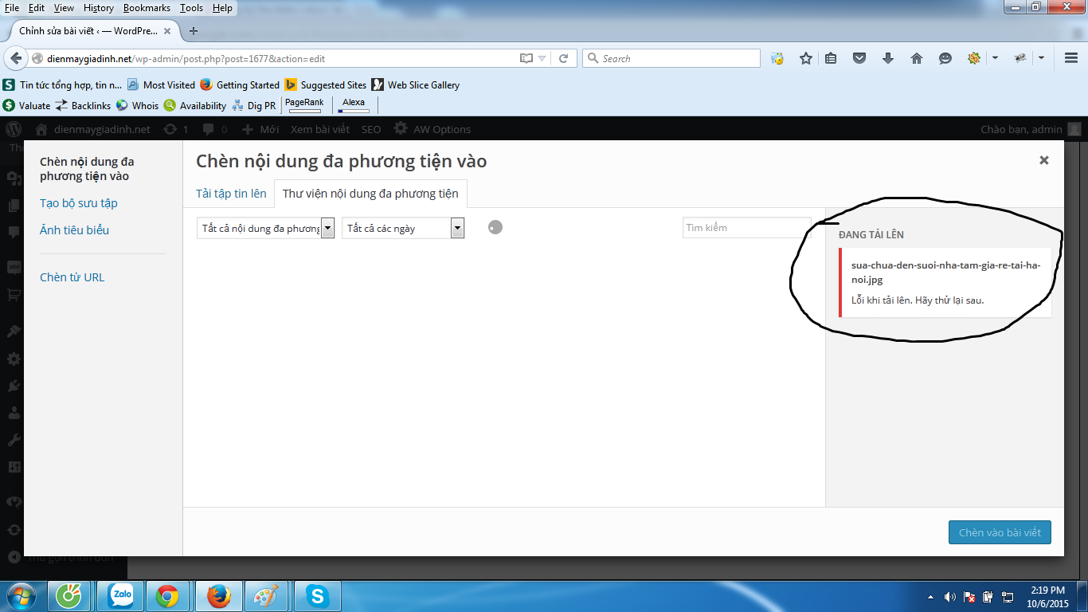Open Paint from the taskbar
The width and height of the screenshot is (1088, 612).
point(265,596)
